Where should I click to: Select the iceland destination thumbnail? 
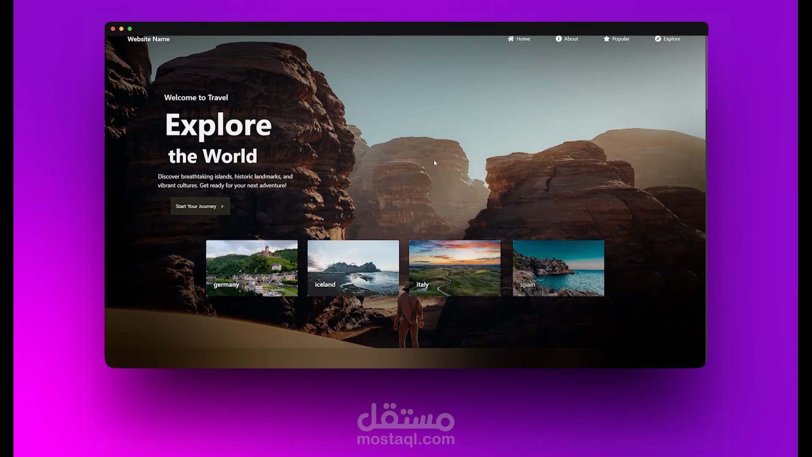[x=353, y=268]
